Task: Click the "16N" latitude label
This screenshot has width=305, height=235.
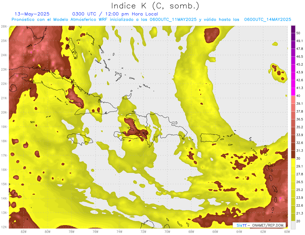Action: pyautogui.click(x=4, y=170)
